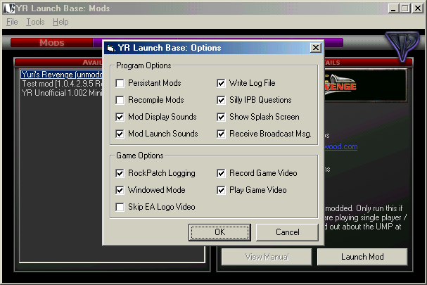427x285 pixels.
Task: Check Skip EA Logo Video
Action: pos(120,207)
